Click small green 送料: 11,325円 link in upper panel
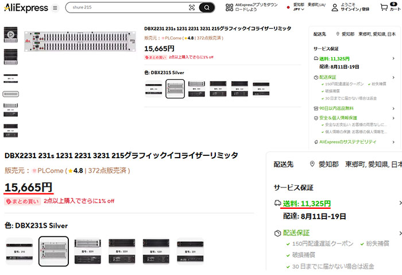This screenshot has height=275, width=402. click(x=334, y=59)
